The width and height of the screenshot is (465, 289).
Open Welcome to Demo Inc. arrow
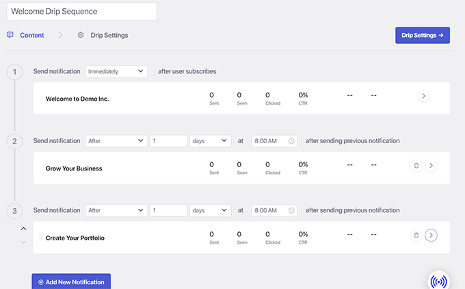pos(424,97)
